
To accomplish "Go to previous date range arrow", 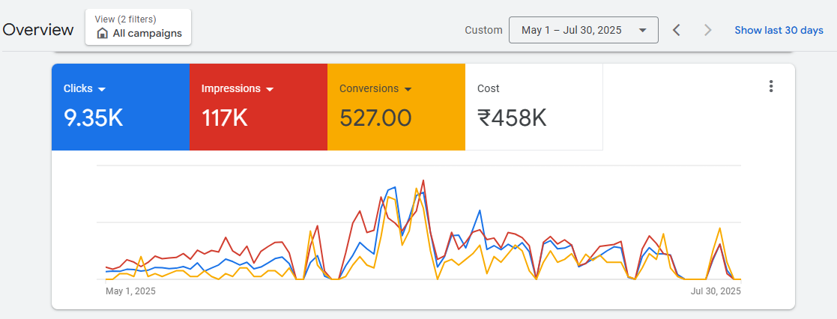I will tap(677, 30).
